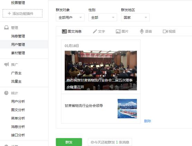This screenshot has height=146, width=192.
Task: Switch to the 文字 pencil icon
Action: [x=95, y=32]
